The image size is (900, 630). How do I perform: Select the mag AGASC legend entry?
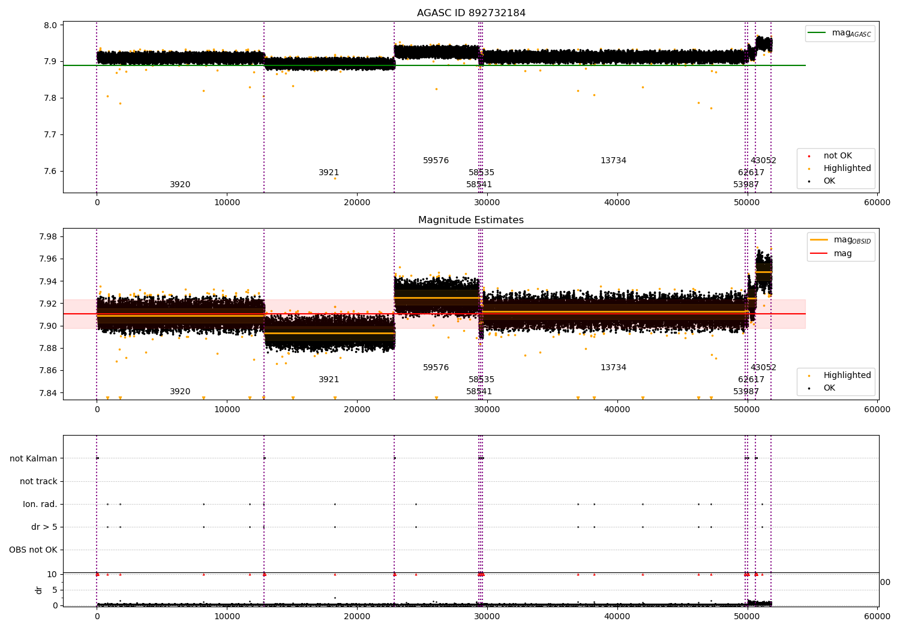(839, 33)
